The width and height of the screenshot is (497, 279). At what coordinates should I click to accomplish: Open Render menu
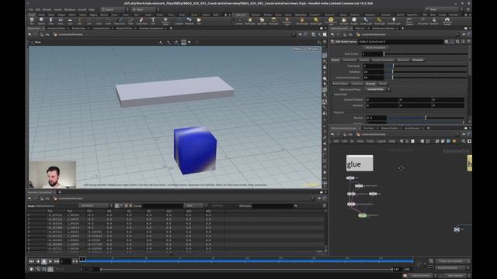tap(47, 9)
